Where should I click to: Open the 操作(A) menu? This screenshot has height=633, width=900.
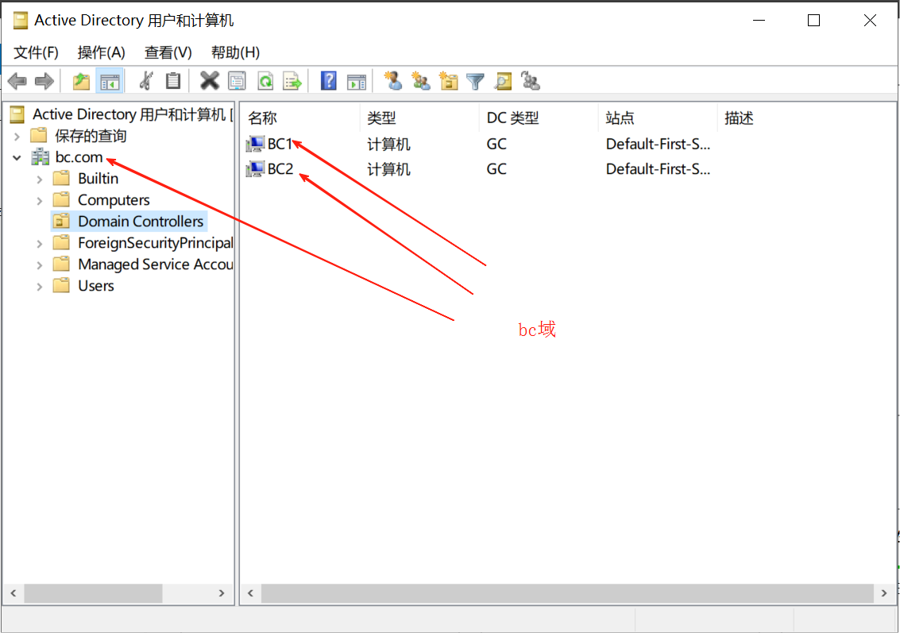click(x=101, y=52)
